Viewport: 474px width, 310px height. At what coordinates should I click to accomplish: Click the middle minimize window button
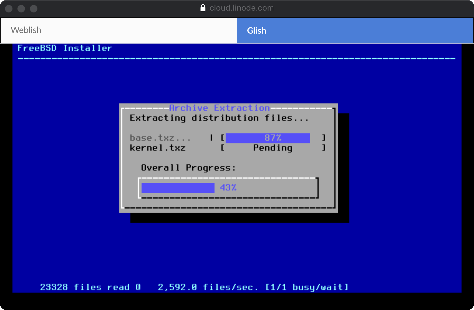21,9
